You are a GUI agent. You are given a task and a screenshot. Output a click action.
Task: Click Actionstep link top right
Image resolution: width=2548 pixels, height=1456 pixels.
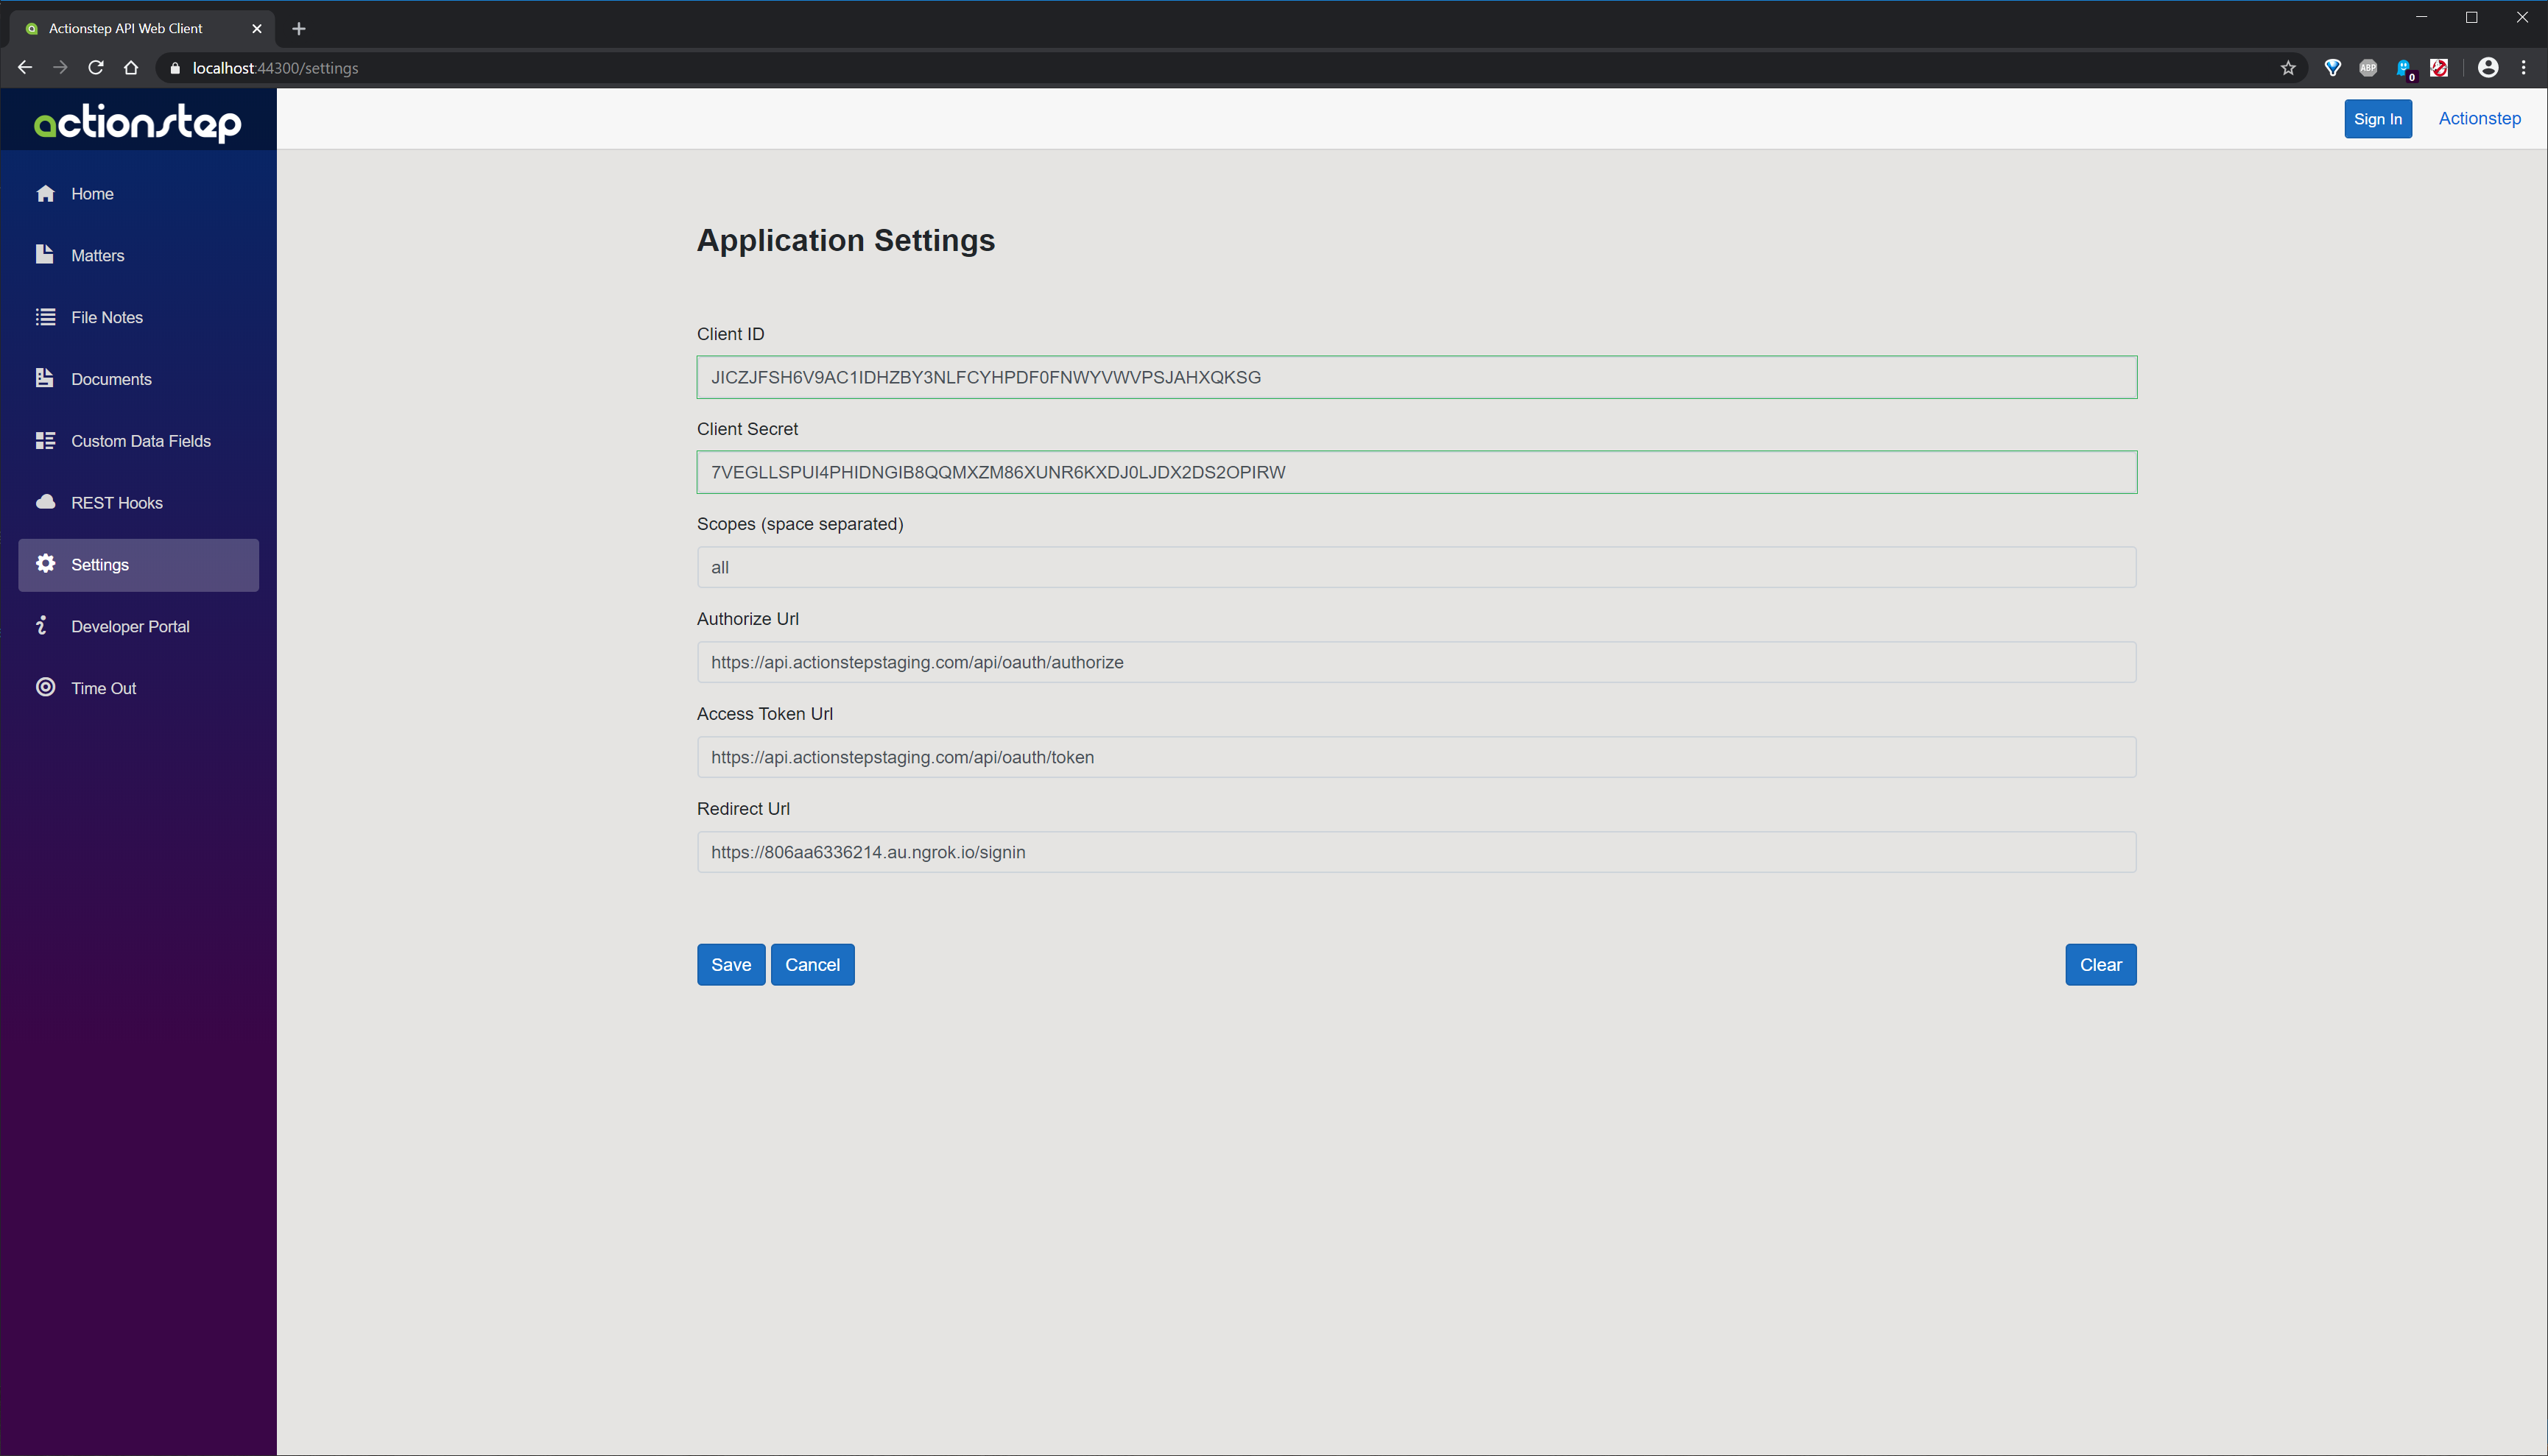pyautogui.click(x=2480, y=117)
